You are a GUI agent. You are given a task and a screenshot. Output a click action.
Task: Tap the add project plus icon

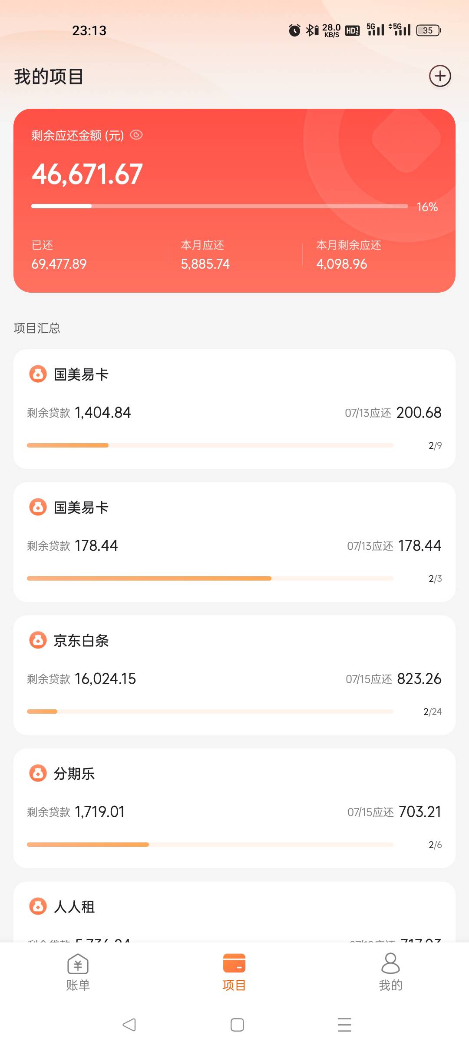(440, 76)
